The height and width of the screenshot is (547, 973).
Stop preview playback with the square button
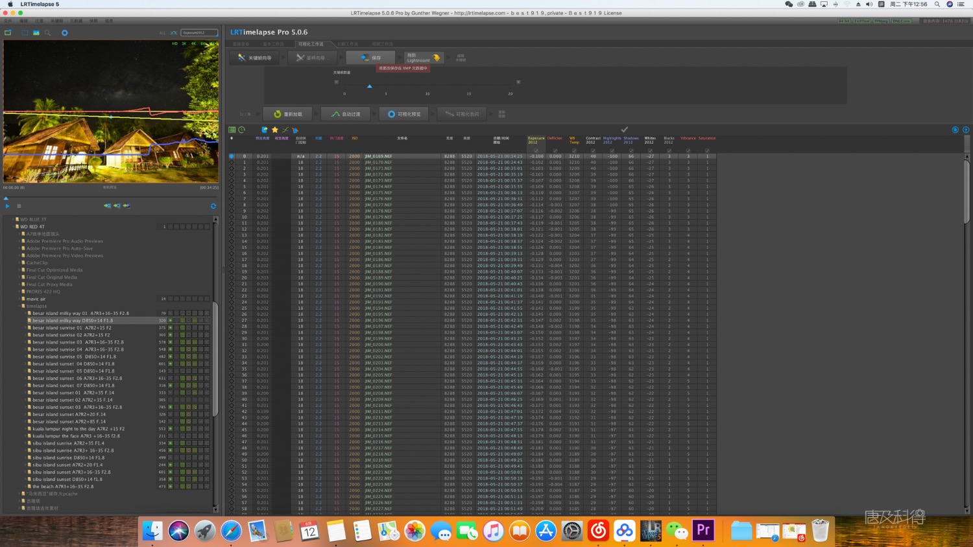tap(19, 206)
